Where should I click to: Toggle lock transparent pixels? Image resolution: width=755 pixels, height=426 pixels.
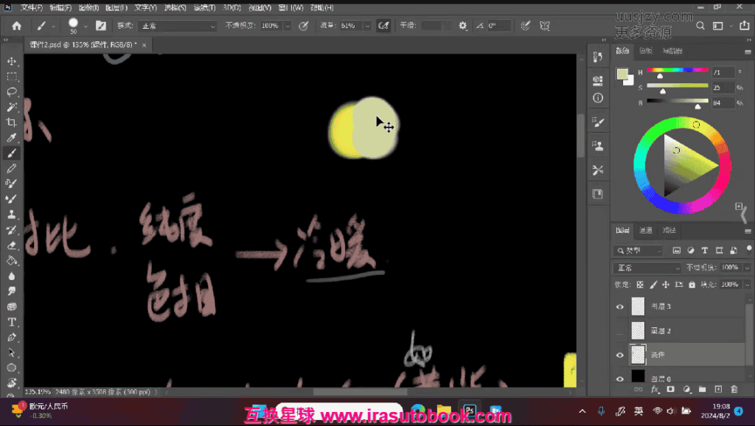[640, 285]
